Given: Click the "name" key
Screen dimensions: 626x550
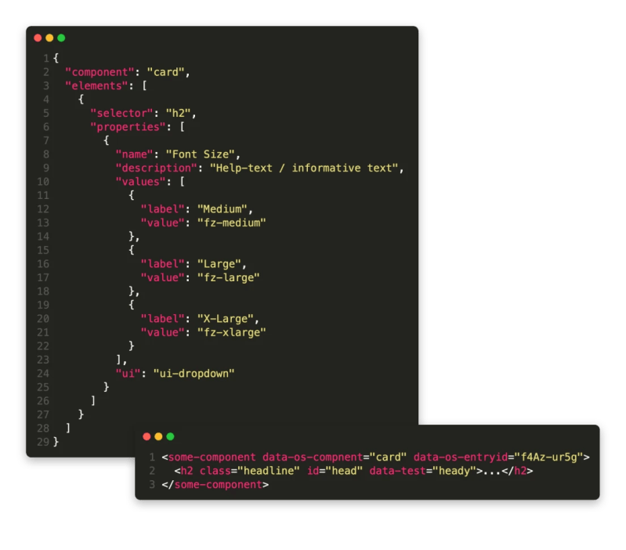Looking at the screenshot, I should [x=134, y=154].
